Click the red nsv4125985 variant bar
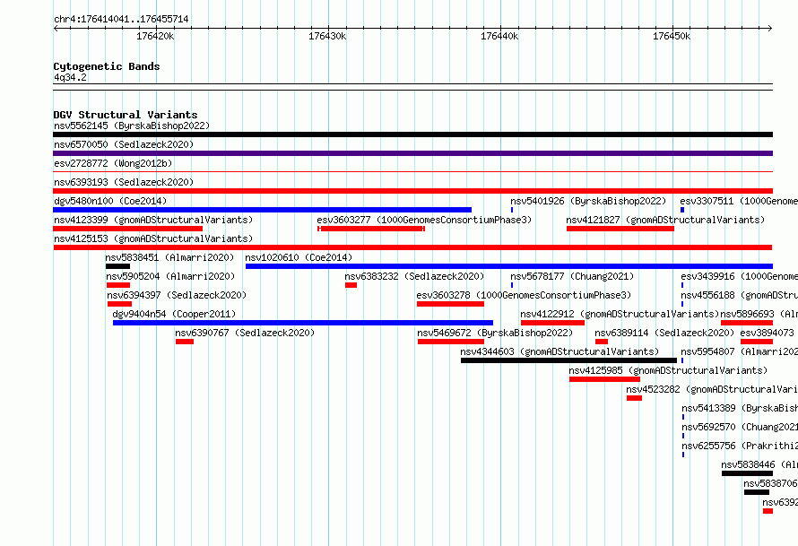This screenshot has width=798, height=546. (604, 379)
